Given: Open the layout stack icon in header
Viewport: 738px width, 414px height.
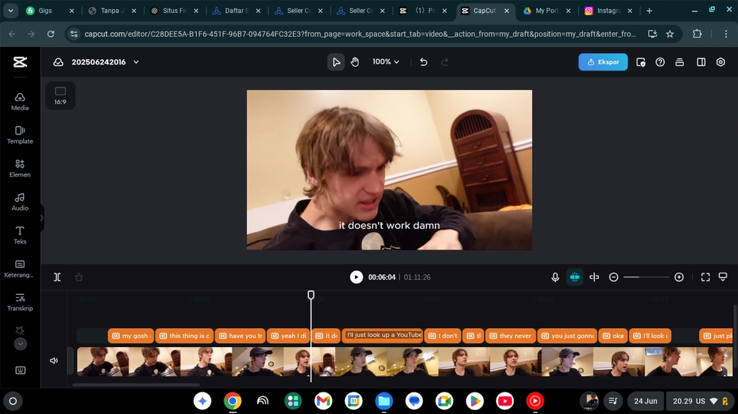Looking at the screenshot, I should click(x=680, y=62).
